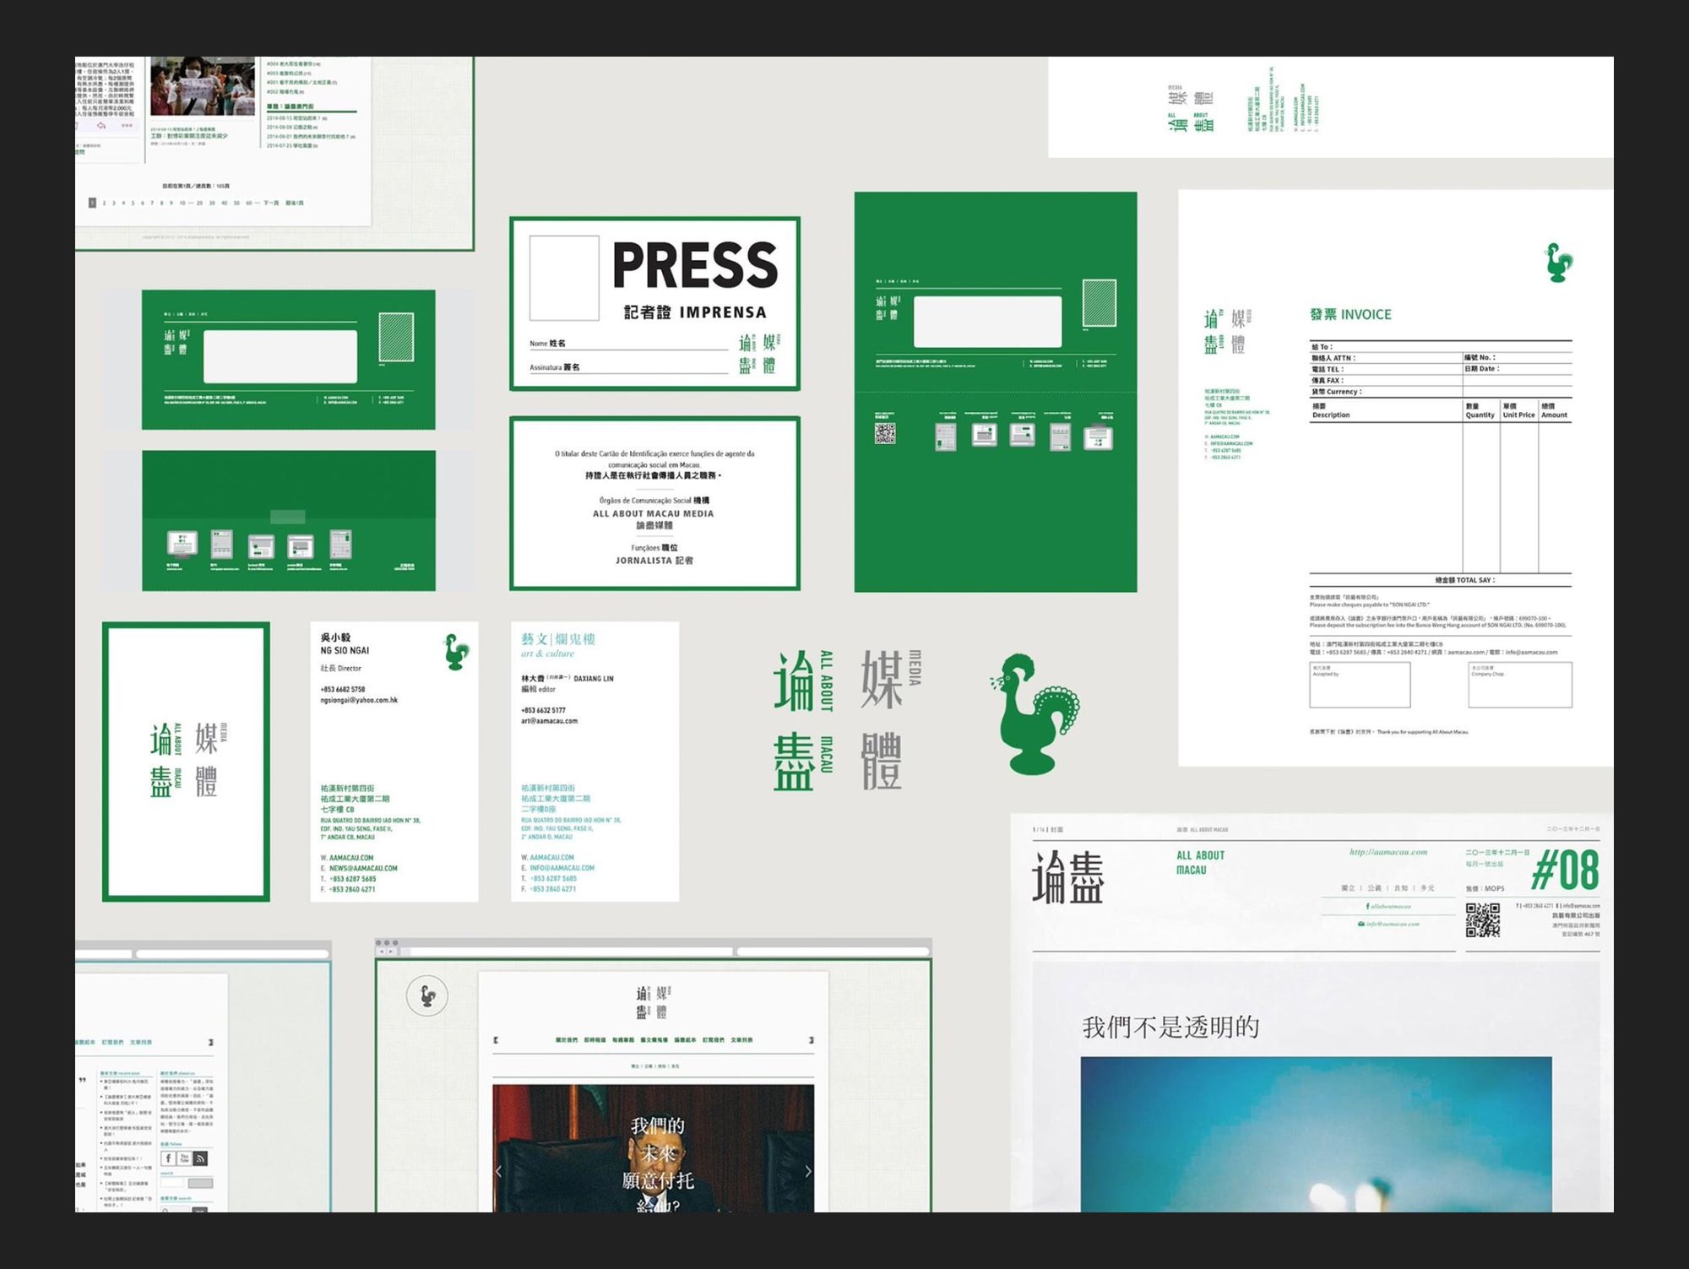Click the QR code on newsletter header
The height and width of the screenshot is (1269, 1689).
tap(1482, 920)
